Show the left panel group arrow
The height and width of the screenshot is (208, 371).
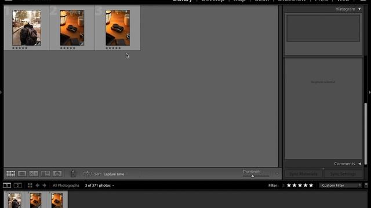click(x=1, y=92)
